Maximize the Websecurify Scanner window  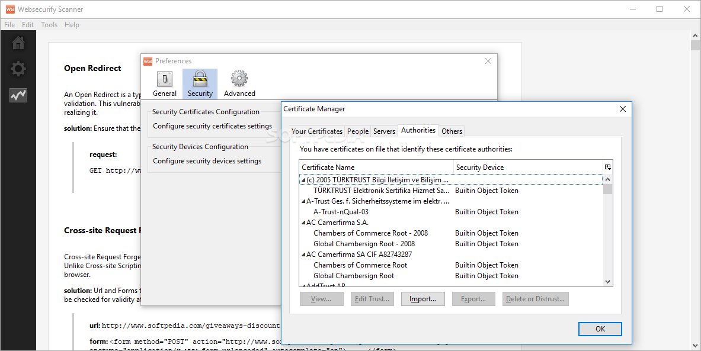(660, 9)
